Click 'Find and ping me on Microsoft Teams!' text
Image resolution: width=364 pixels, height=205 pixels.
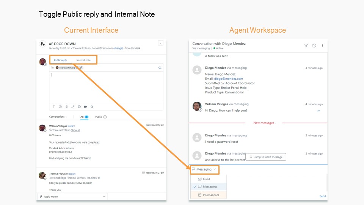click(x=70, y=158)
